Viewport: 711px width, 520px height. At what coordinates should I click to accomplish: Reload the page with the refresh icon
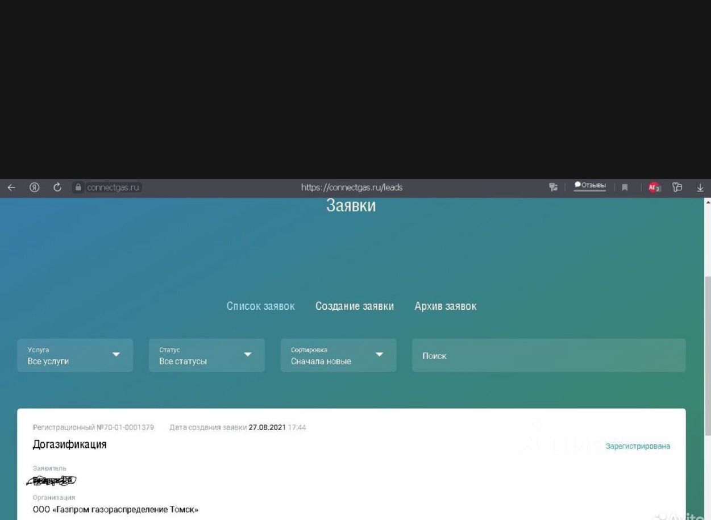coord(57,187)
